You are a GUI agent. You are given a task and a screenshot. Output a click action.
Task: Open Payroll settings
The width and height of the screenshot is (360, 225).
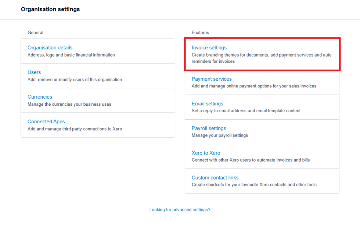coord(209,128)
